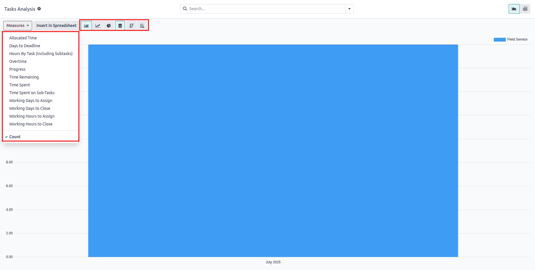This screenshot has height=270, width=535.
Task: Choose Time Spent measure
Action: coord(41,85)
